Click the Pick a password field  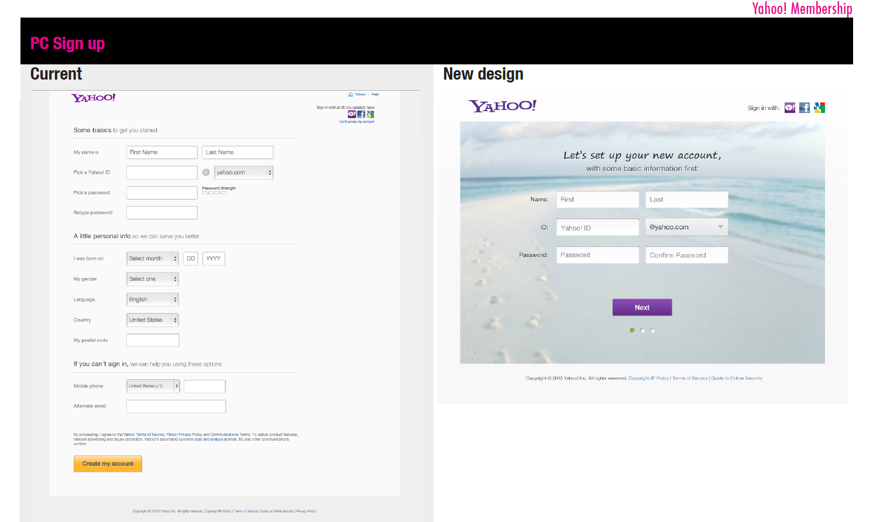162,193
